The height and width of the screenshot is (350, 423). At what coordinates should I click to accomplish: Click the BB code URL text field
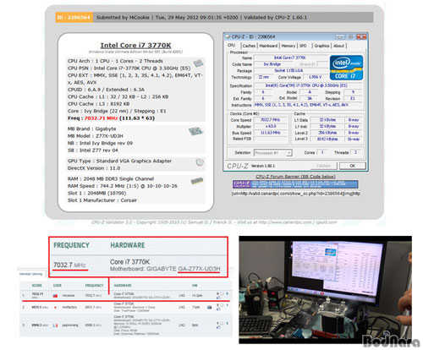pos(295,194)
